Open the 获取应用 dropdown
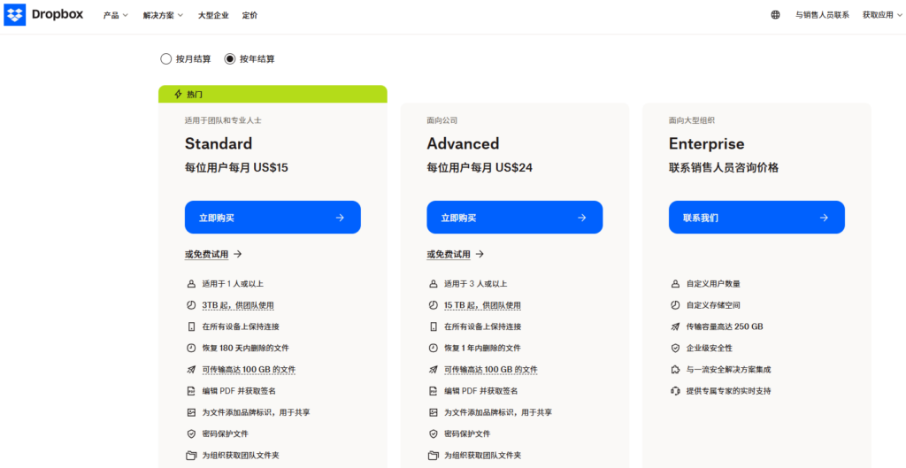Viewport: 906px width, 468px height. [x=882, y=15]
